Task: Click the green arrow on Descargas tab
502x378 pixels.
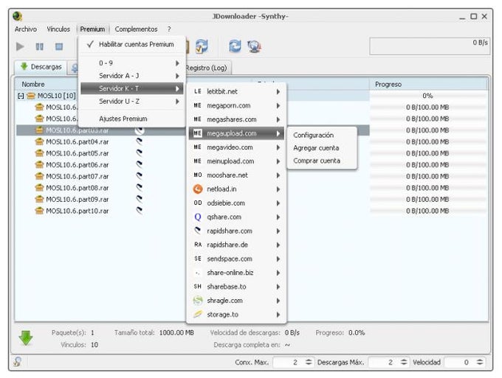Action: click(x=24, y=66)
